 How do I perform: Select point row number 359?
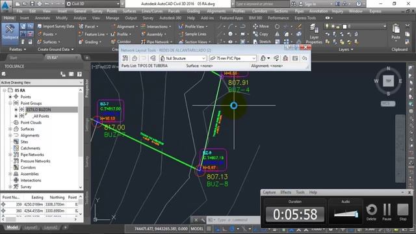[39, 205]
